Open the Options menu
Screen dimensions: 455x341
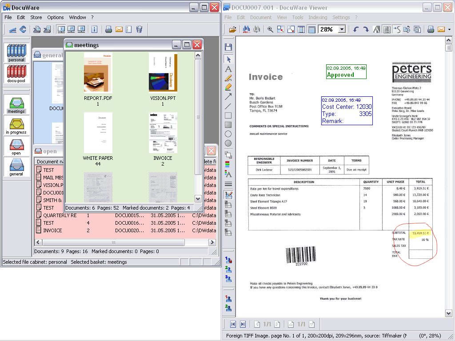(x=56, y=17)
